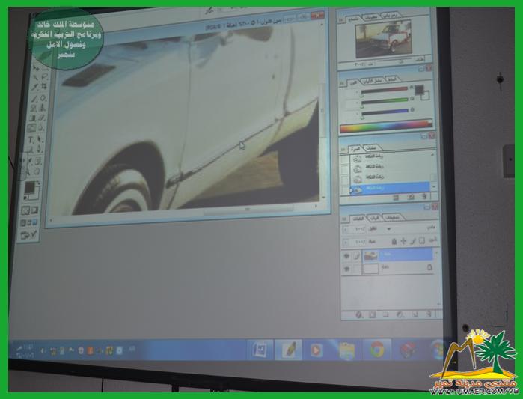523x399 pixels.
Task: Click the foreground color swatch in toolbox
Action: coord(29,187)
